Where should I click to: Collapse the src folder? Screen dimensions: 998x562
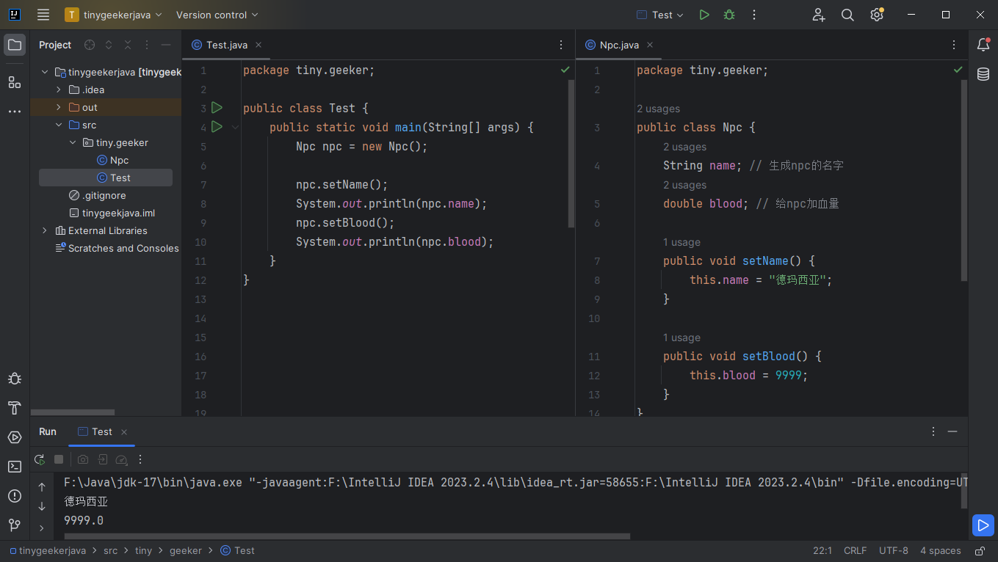59,125
